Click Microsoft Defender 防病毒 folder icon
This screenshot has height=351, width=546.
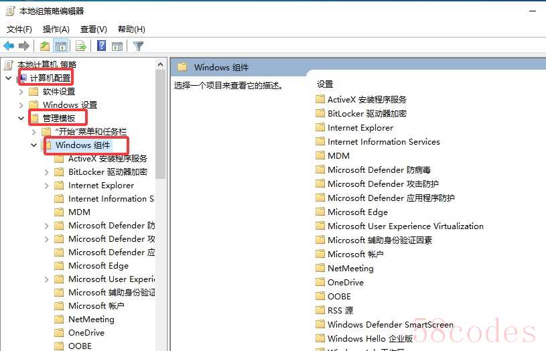[320, 170]
